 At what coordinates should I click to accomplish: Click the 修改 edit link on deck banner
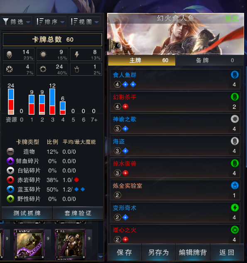(x=232, y=18)
